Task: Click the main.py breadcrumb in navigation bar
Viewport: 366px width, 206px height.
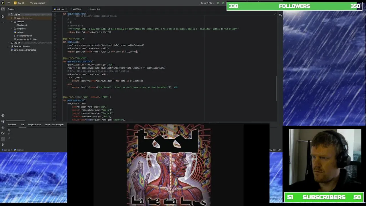Action: click(19, 150)
